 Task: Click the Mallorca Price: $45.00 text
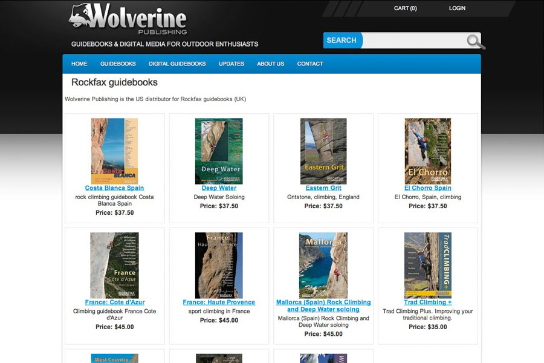point(323,334)
